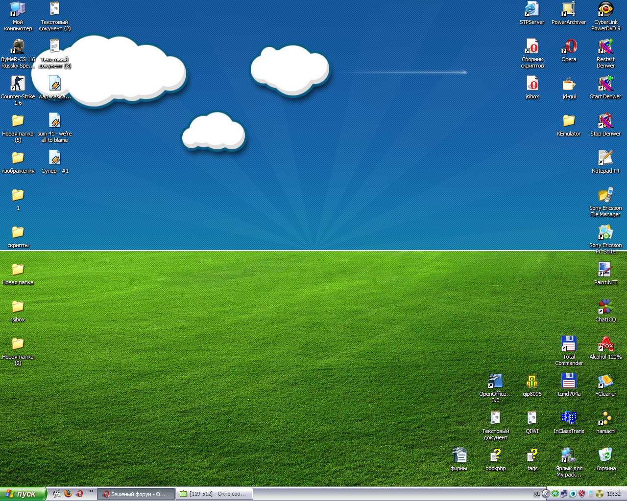Select the Notepad++ desktop icon
627x501 pixels.
coord(605,159)
